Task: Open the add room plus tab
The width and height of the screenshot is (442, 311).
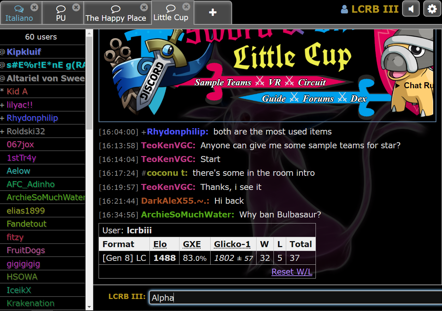Action: [213, 13]
